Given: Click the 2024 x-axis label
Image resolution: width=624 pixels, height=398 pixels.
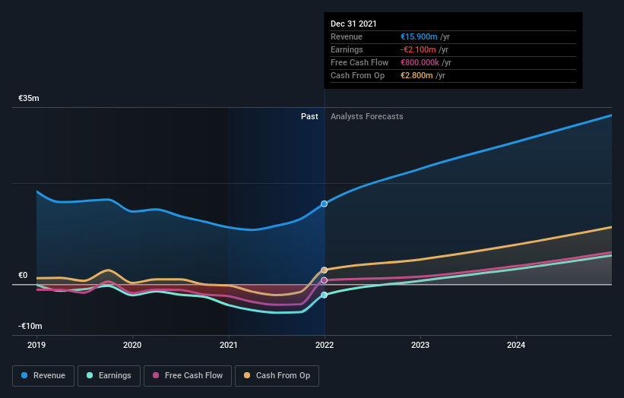Looking at the screenshot, I should [516, 345].
